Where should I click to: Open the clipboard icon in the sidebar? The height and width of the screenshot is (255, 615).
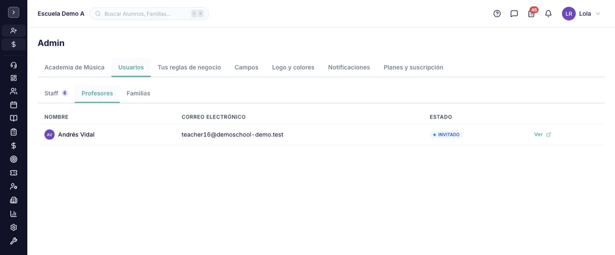click(14, 132)
